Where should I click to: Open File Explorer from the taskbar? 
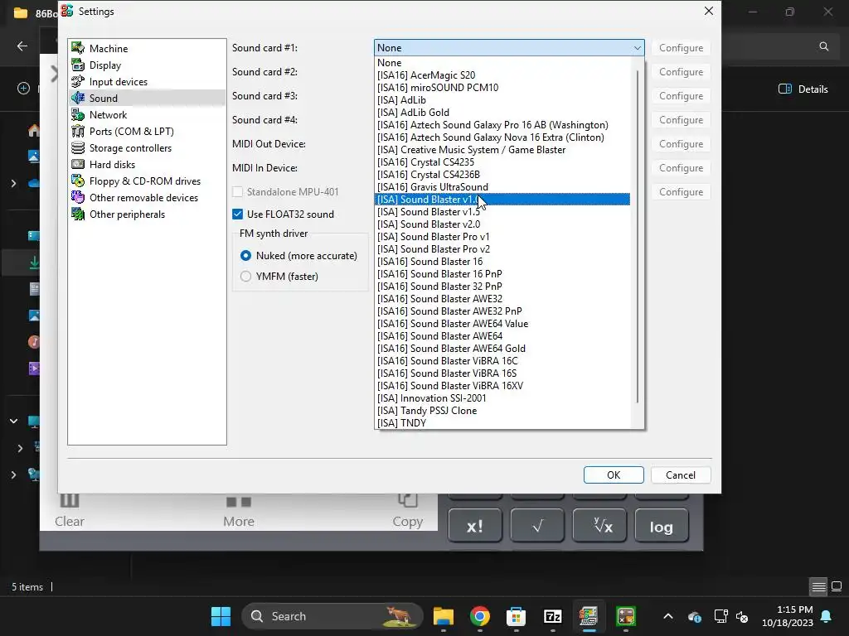(443, 616)
